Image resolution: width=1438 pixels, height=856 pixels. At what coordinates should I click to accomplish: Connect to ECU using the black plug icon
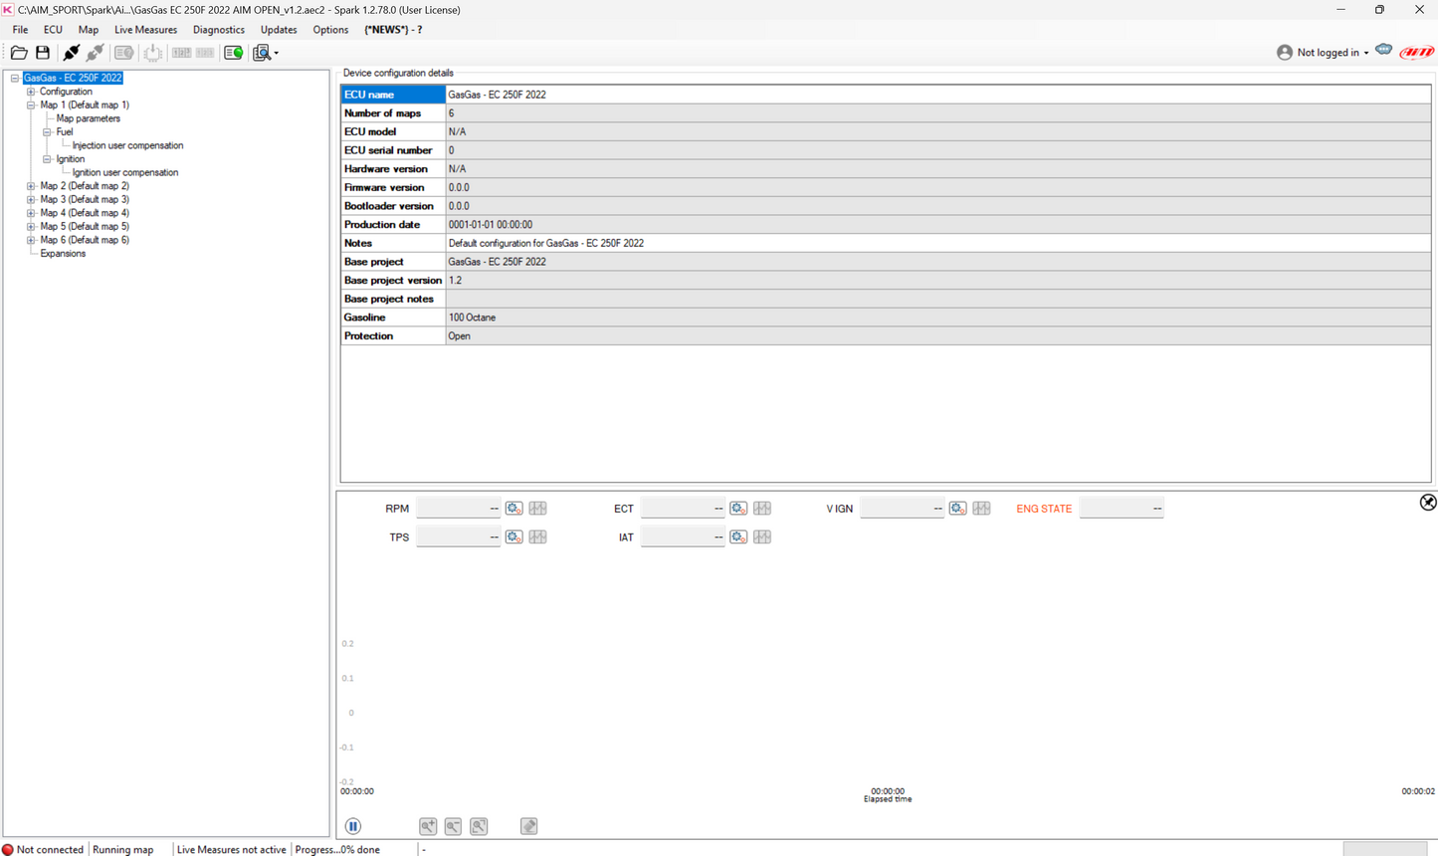71,53
